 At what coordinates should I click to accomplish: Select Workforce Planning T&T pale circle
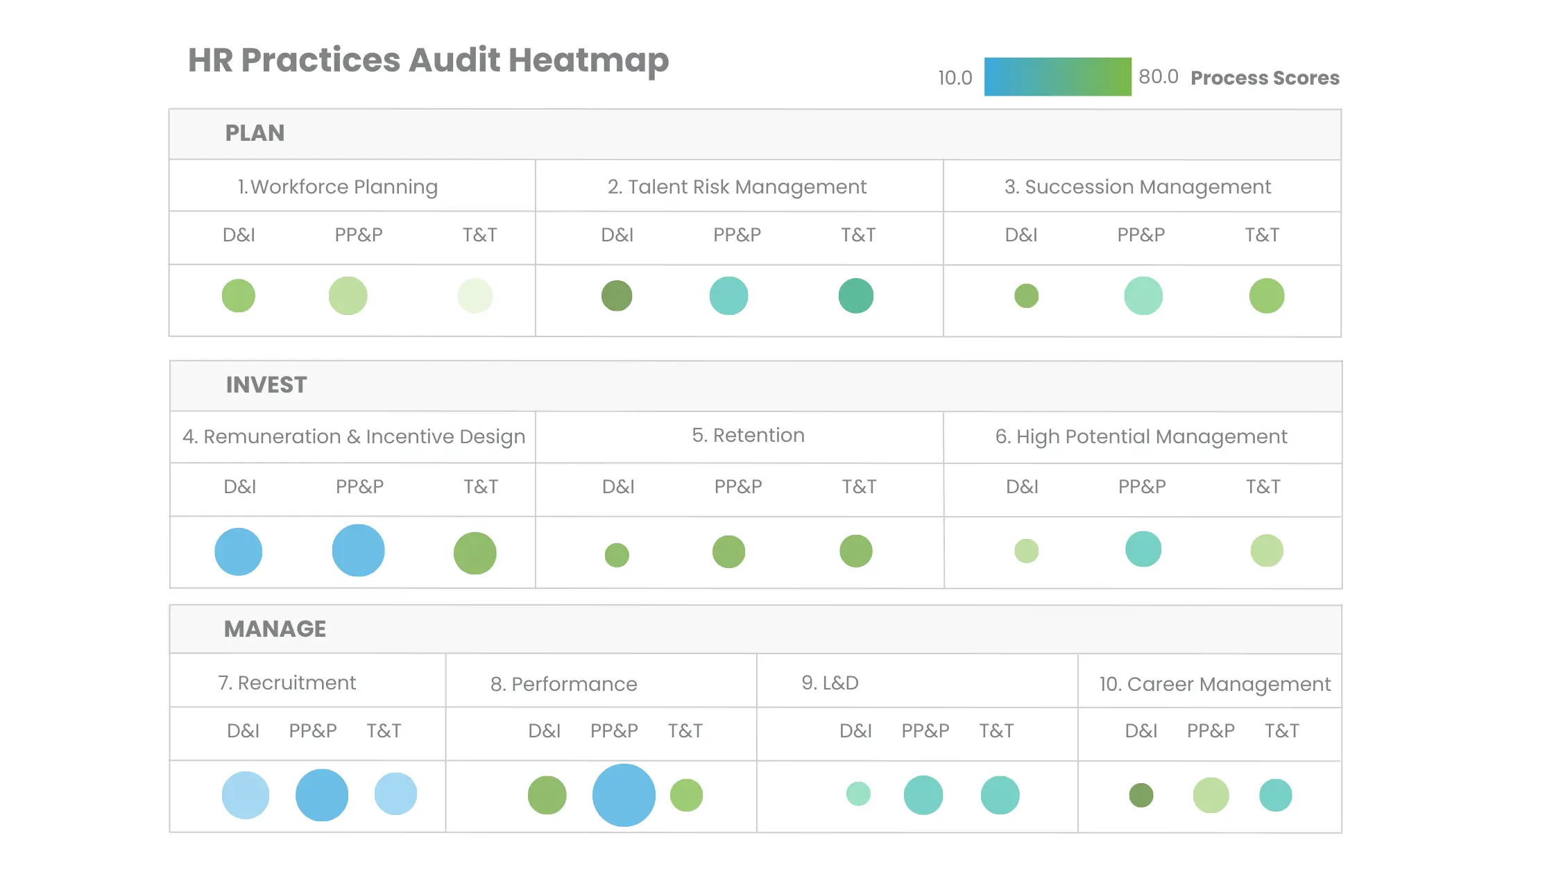pyautogui.click(x=475, y=296)
